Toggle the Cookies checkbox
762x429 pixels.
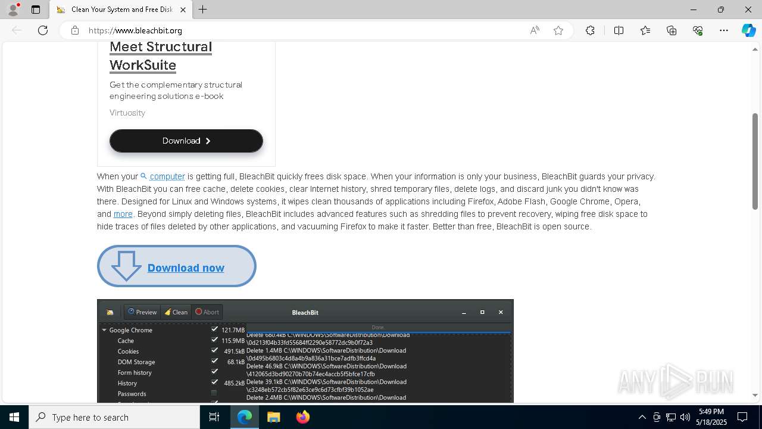point(214,350)
